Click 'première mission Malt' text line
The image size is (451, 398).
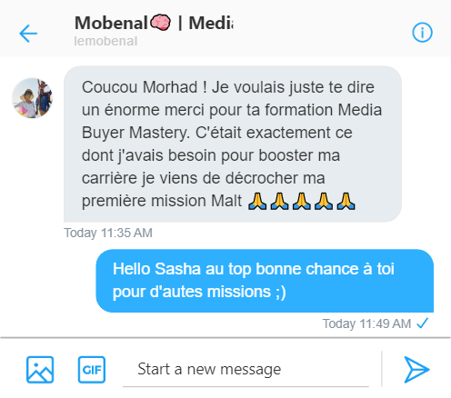click(162, 201)
